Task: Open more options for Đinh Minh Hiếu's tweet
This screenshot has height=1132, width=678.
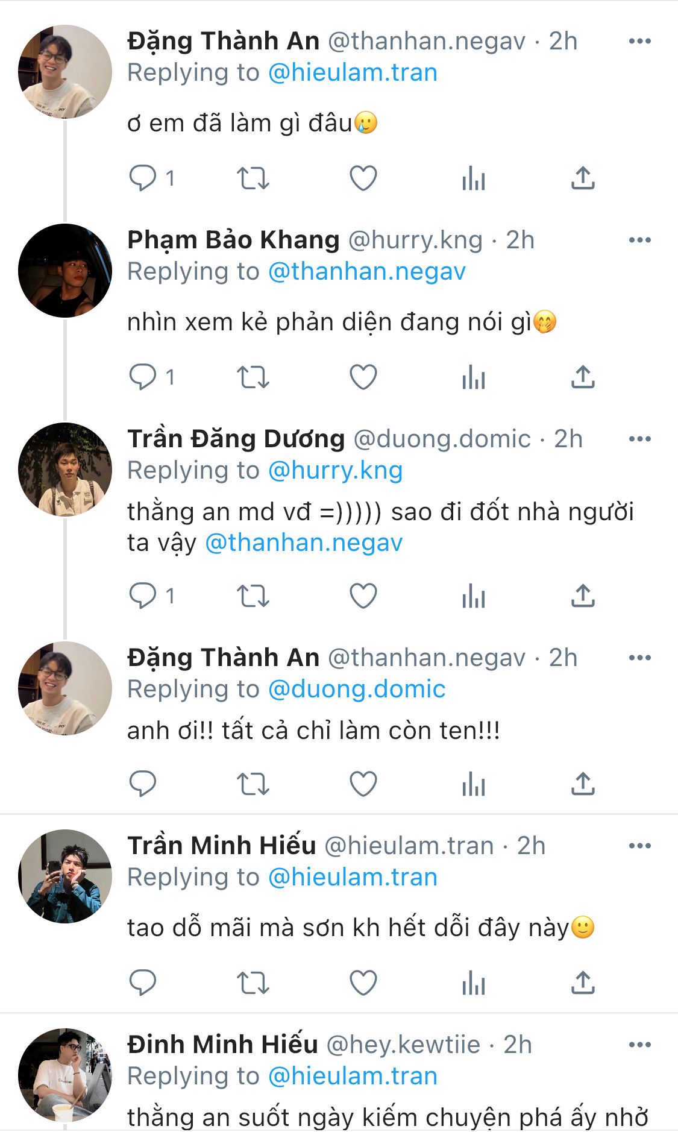Action: pos(639,1045)
